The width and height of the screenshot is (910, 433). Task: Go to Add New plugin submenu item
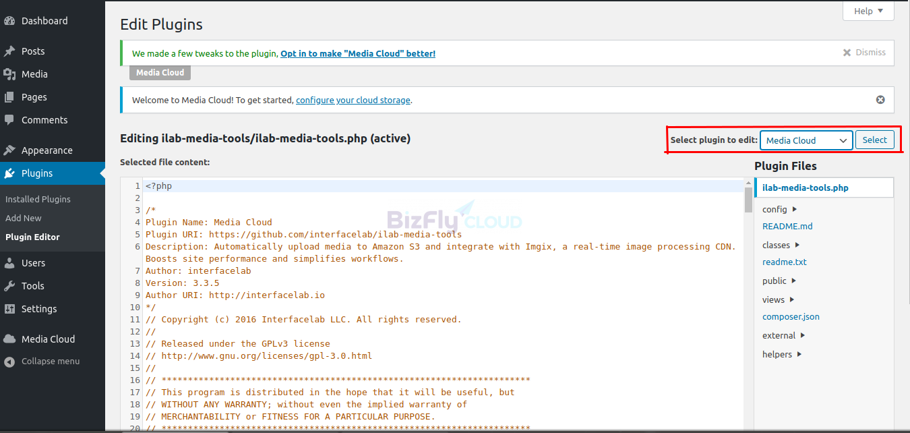point(24,219)
